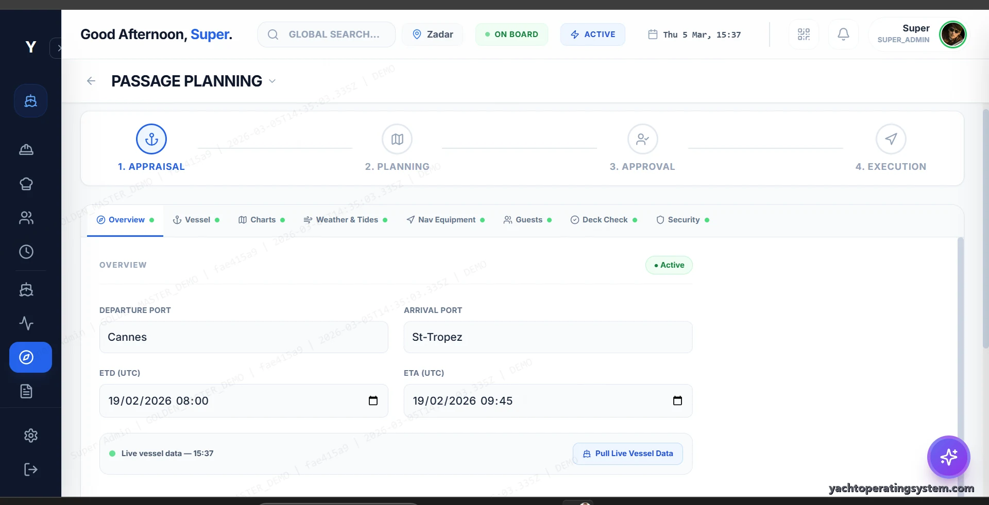Go to the 2. Planning step
This screenshot has width=989, height=505.
coord(397,148)
